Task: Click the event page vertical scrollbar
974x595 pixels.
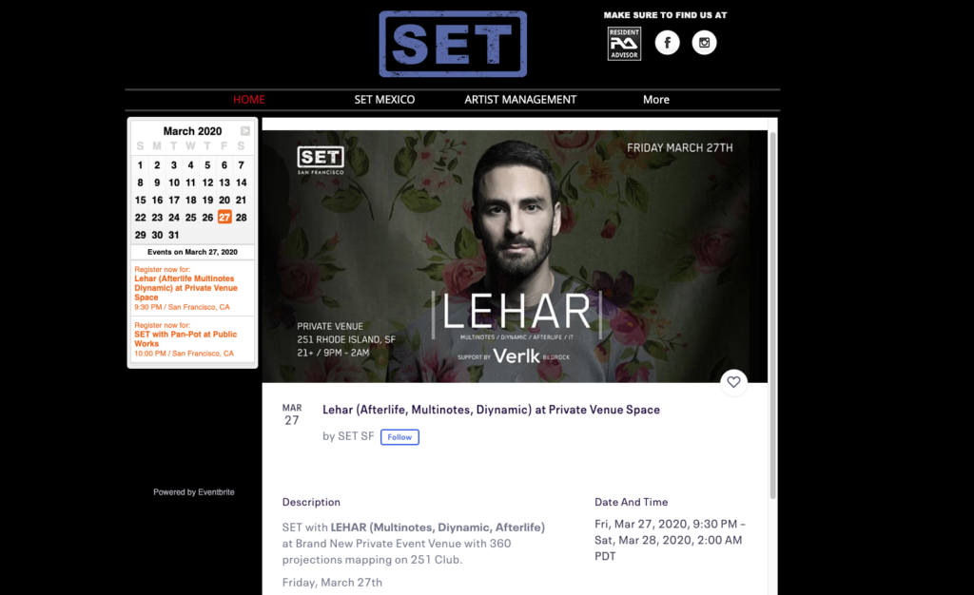Action: [772, 316]
